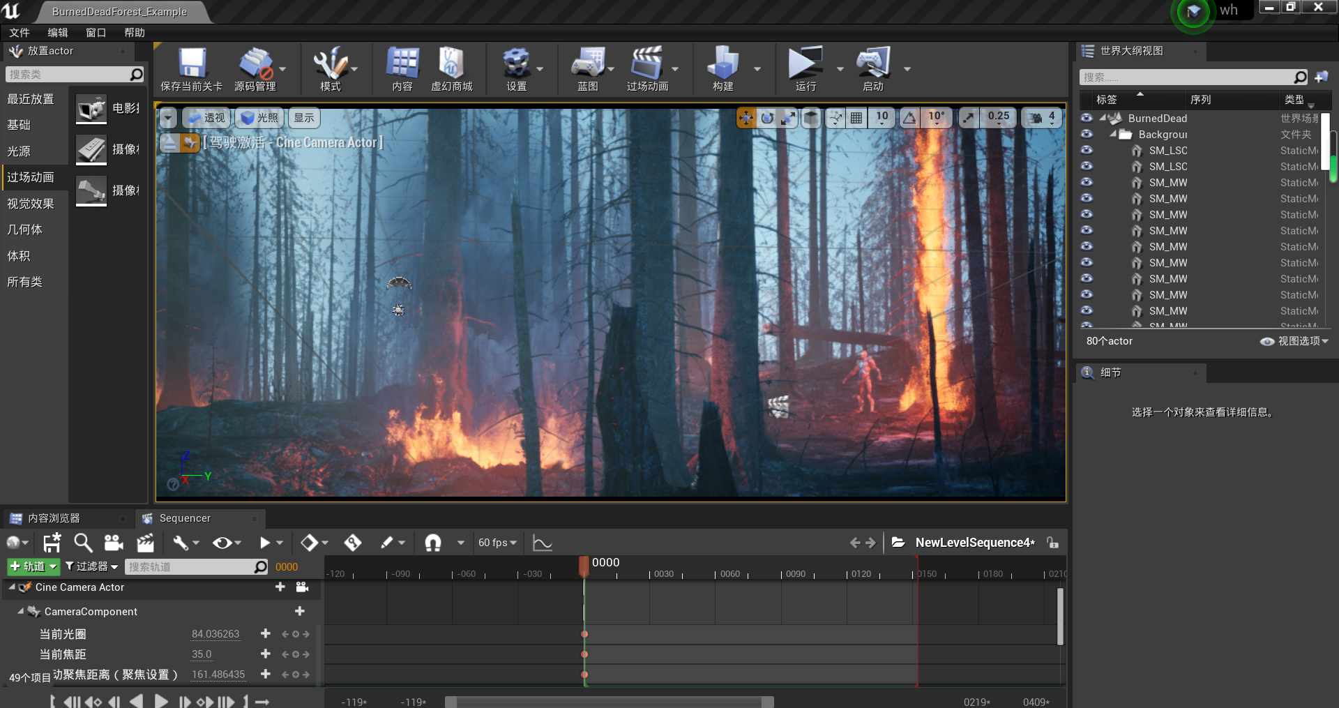Select the scale gizmo in viewport toolbar

point(788,118)
